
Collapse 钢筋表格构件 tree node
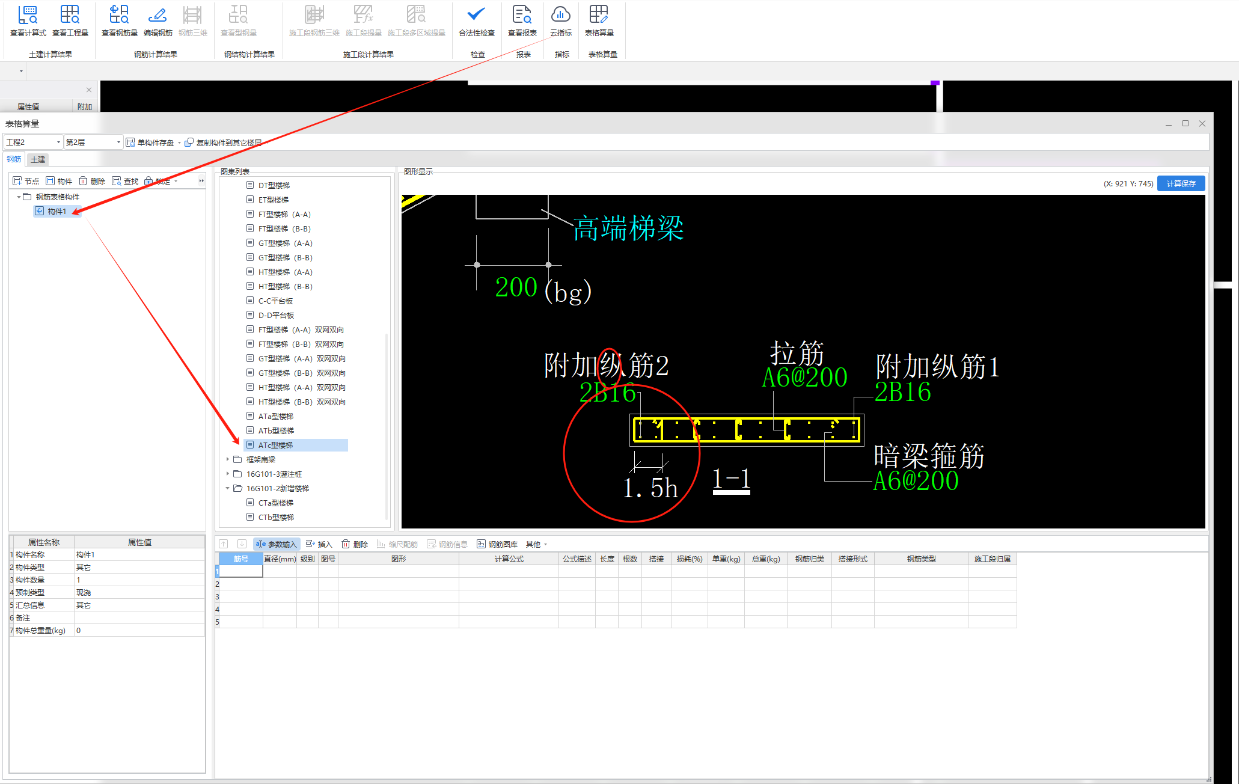click(19, 197)
